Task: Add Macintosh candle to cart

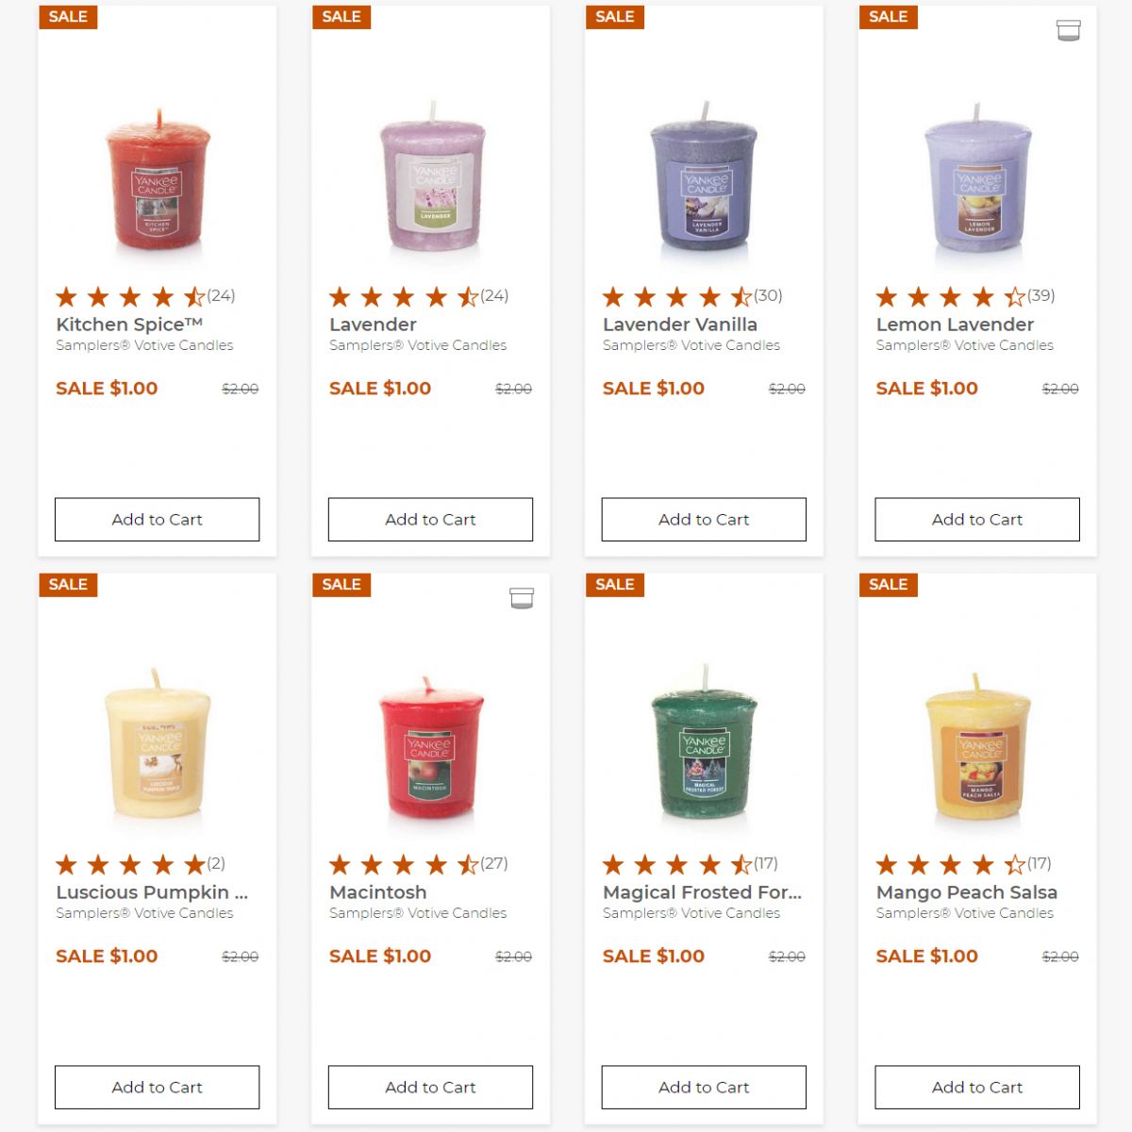Action: (x=430, y=1088)
